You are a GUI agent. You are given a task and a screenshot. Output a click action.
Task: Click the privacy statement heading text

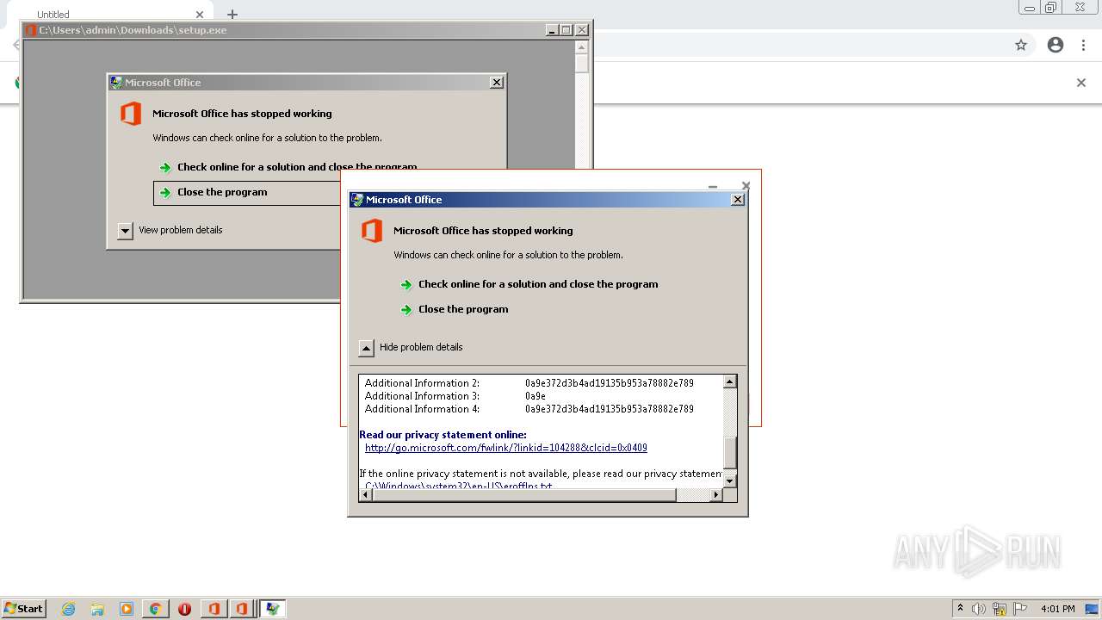[443, 435]
